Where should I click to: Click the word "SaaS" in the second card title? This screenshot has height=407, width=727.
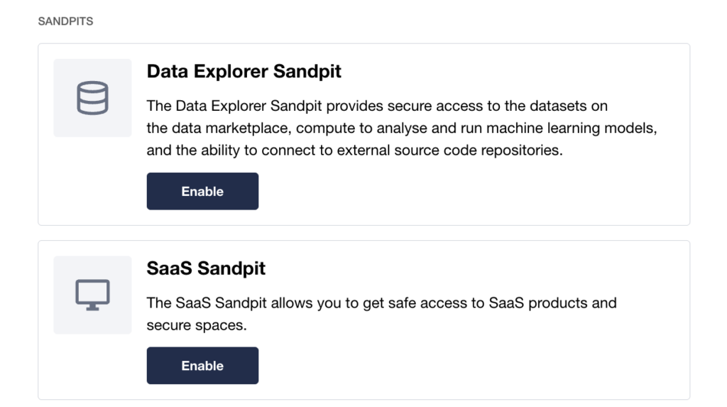(169, 268)
